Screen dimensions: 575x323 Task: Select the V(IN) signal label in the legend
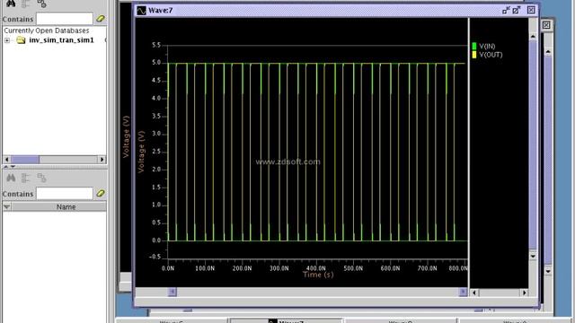coord(487,47)
